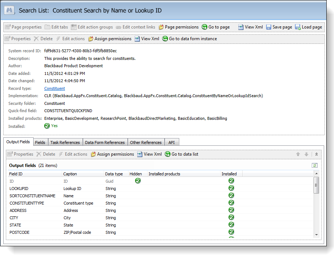This screenshot has height=255, width=334.
Task: Click the Go to page icon
Action: click(x=204, y=27)
